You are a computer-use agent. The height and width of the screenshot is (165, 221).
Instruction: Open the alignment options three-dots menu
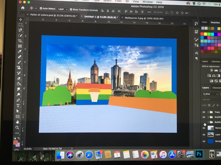pos(149,12)
